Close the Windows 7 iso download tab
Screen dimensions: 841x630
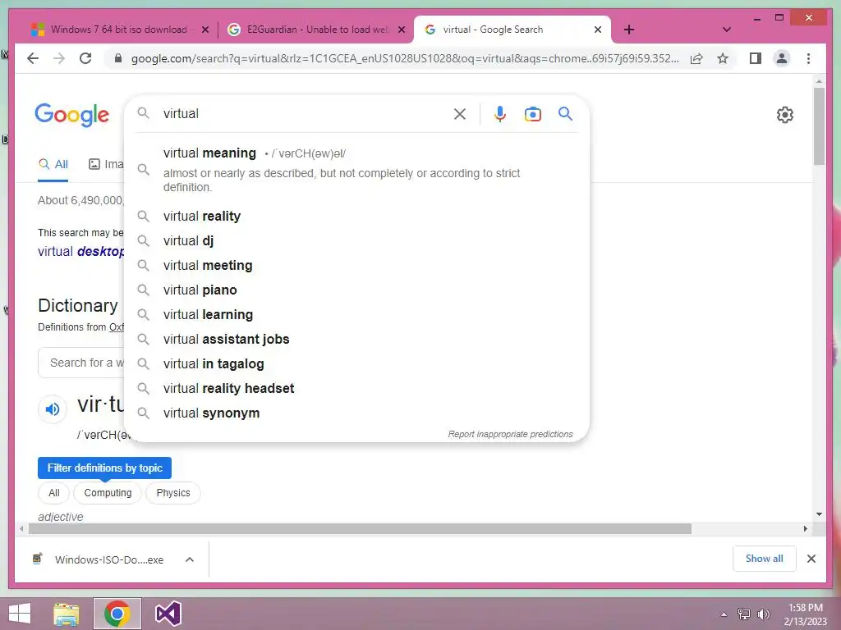[205, 30]
